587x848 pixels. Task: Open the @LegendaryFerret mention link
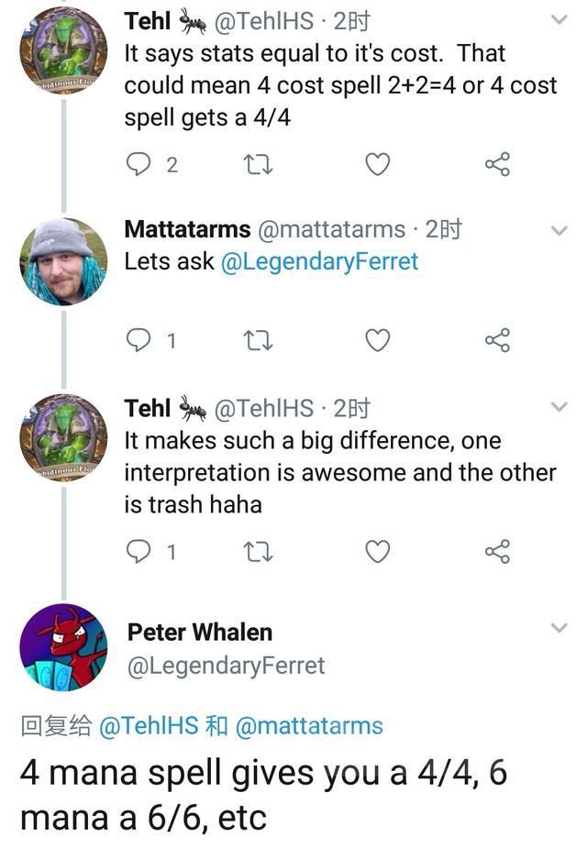point(319,261)
